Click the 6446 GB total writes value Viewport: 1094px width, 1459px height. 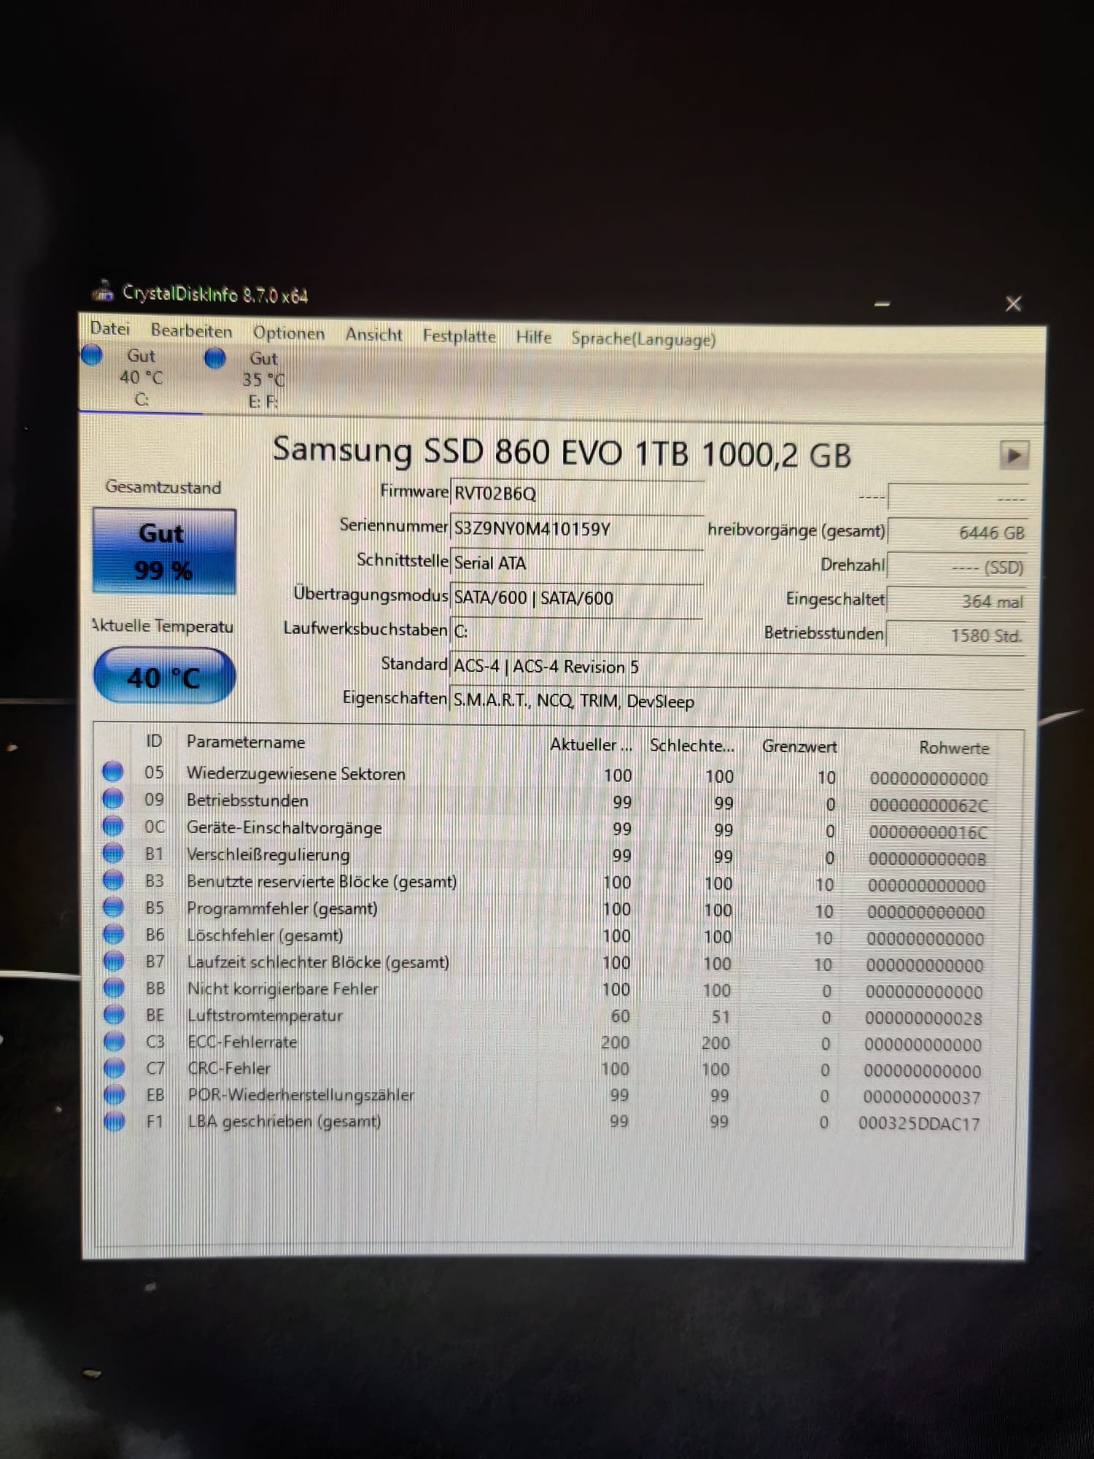point(958,533)
